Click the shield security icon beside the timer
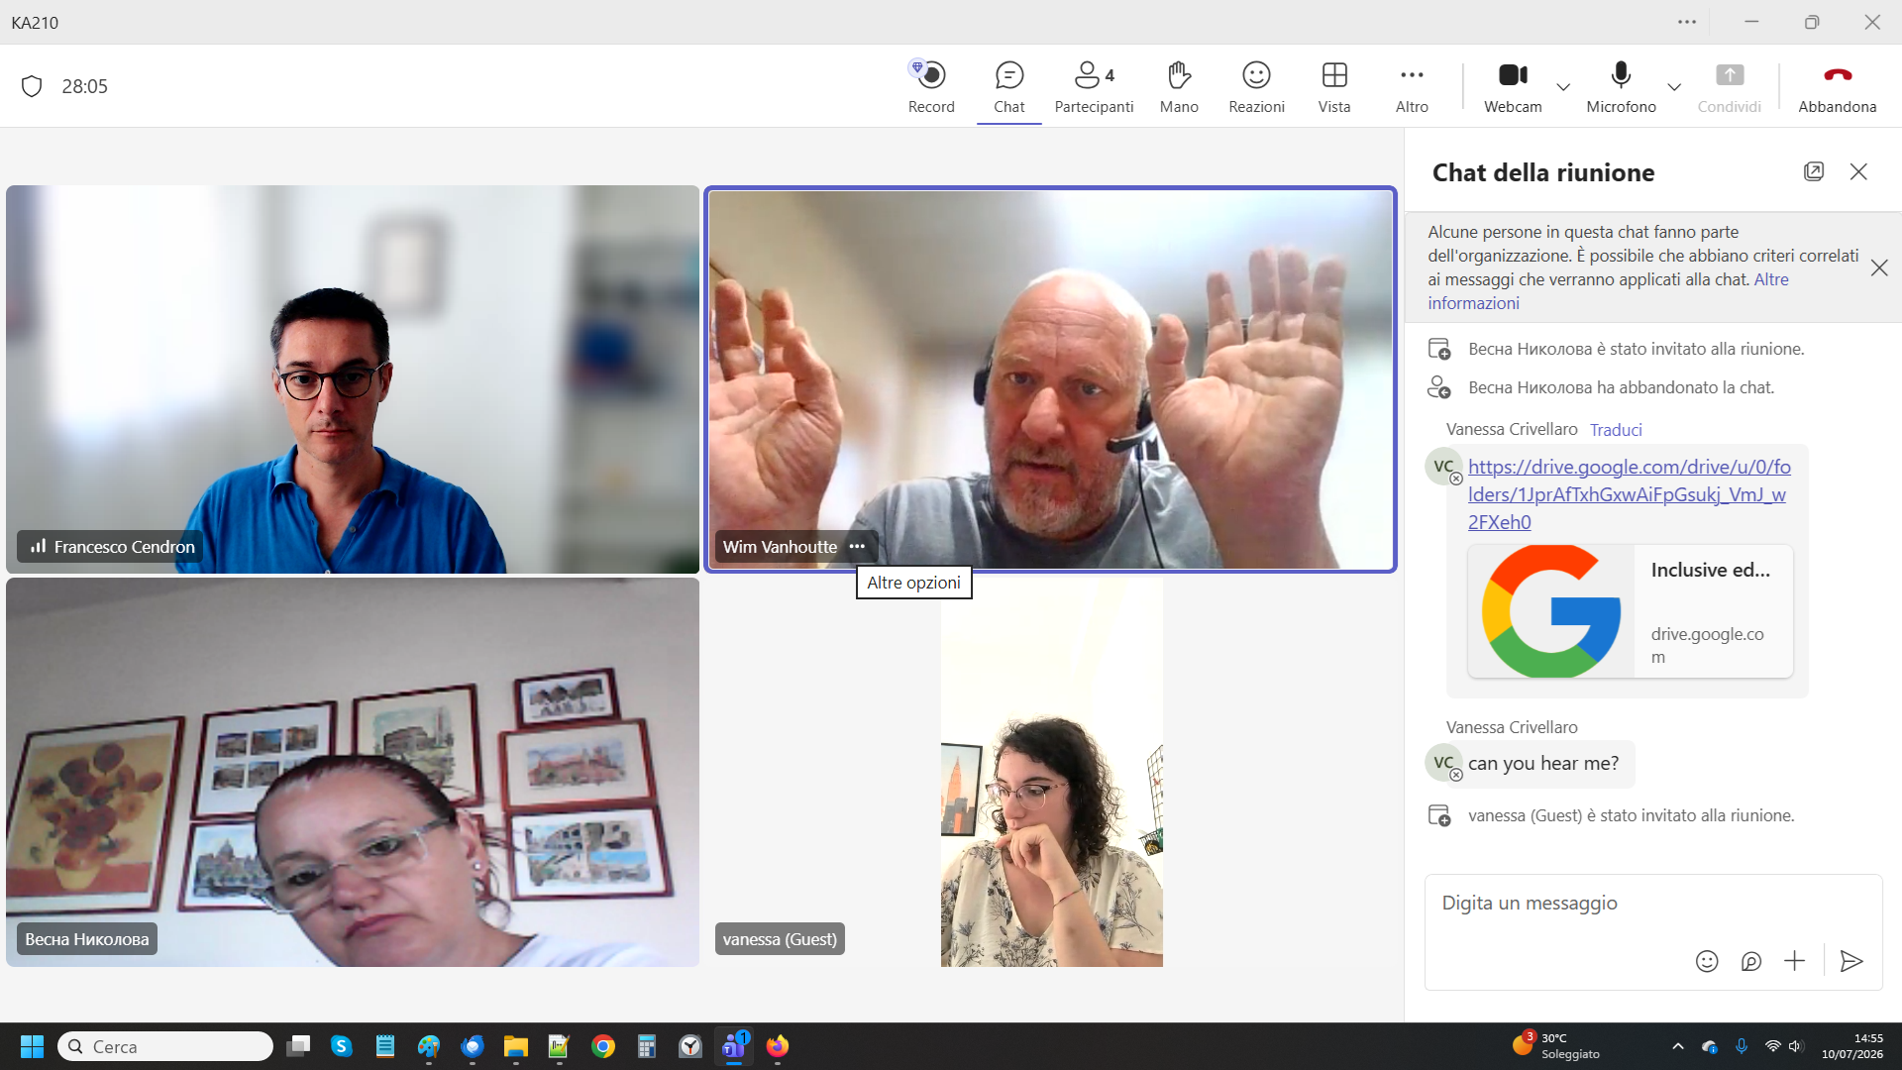The image size is (1902, 1070). click(x=32, y=86)
